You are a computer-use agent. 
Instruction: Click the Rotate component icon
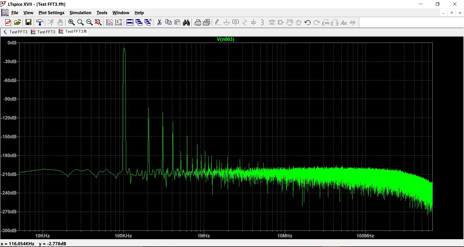point(326,22)
